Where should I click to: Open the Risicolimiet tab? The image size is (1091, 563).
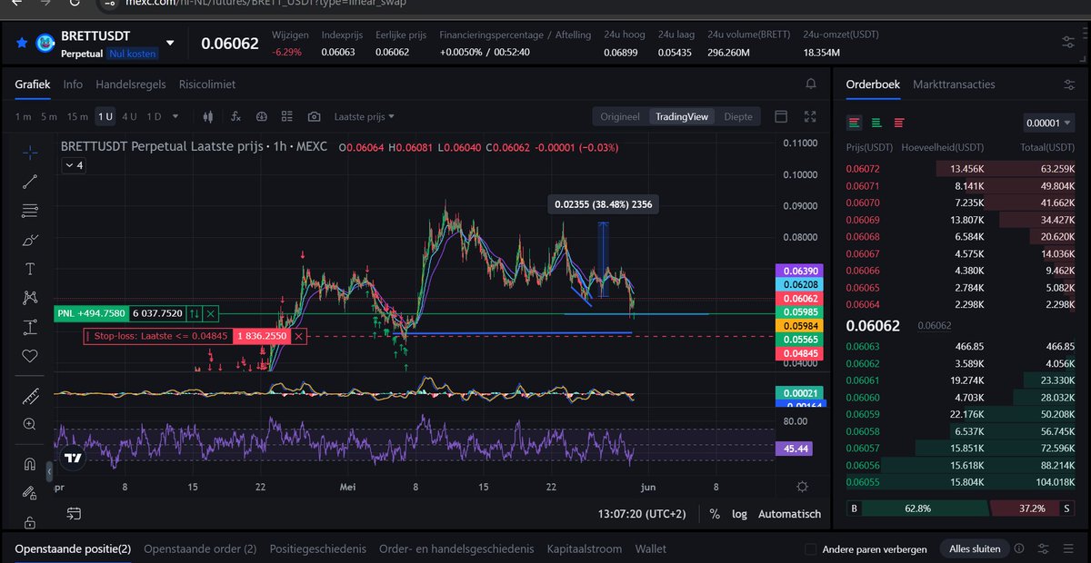click(207, 84)
